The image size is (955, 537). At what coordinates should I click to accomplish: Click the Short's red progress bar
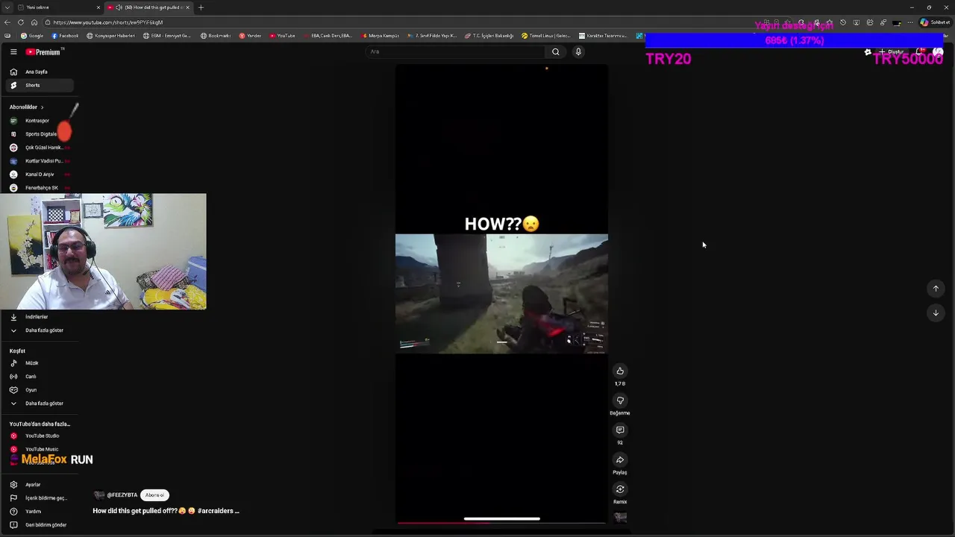(x=501, y=523)
